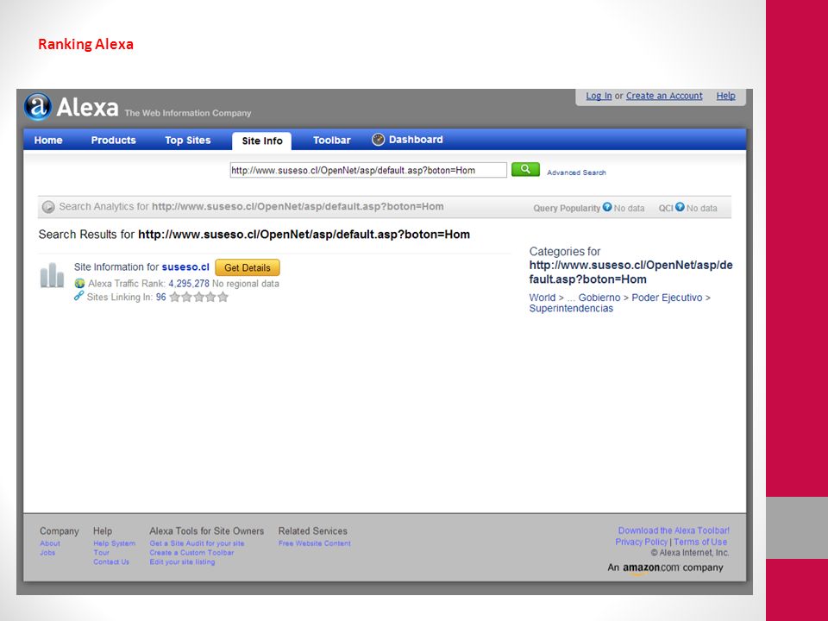This screenshot has width=828, height=621.
Task: Click the Query Popularity help icon
Action: (x=607, y=206)
